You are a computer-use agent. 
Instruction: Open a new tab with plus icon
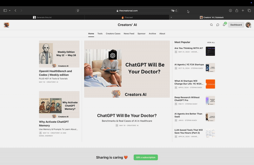tap(243, 10)
